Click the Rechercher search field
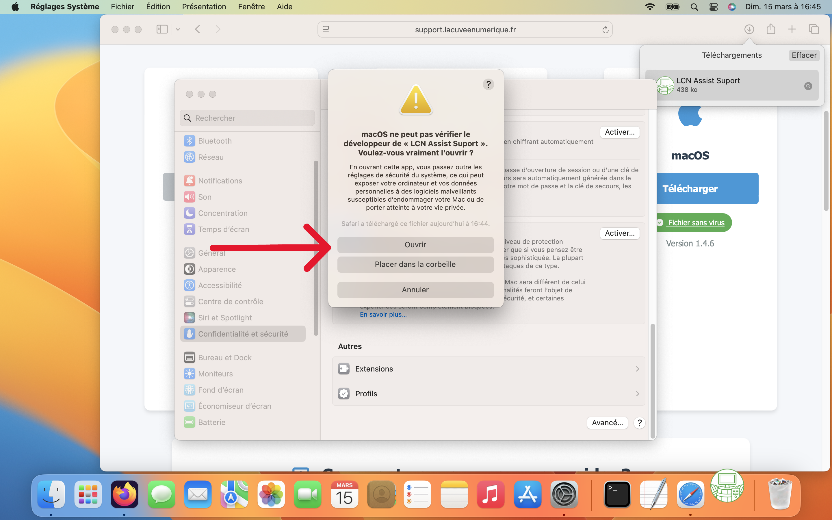The width and height of the screenshot is (832, 520). click(247, 118)
